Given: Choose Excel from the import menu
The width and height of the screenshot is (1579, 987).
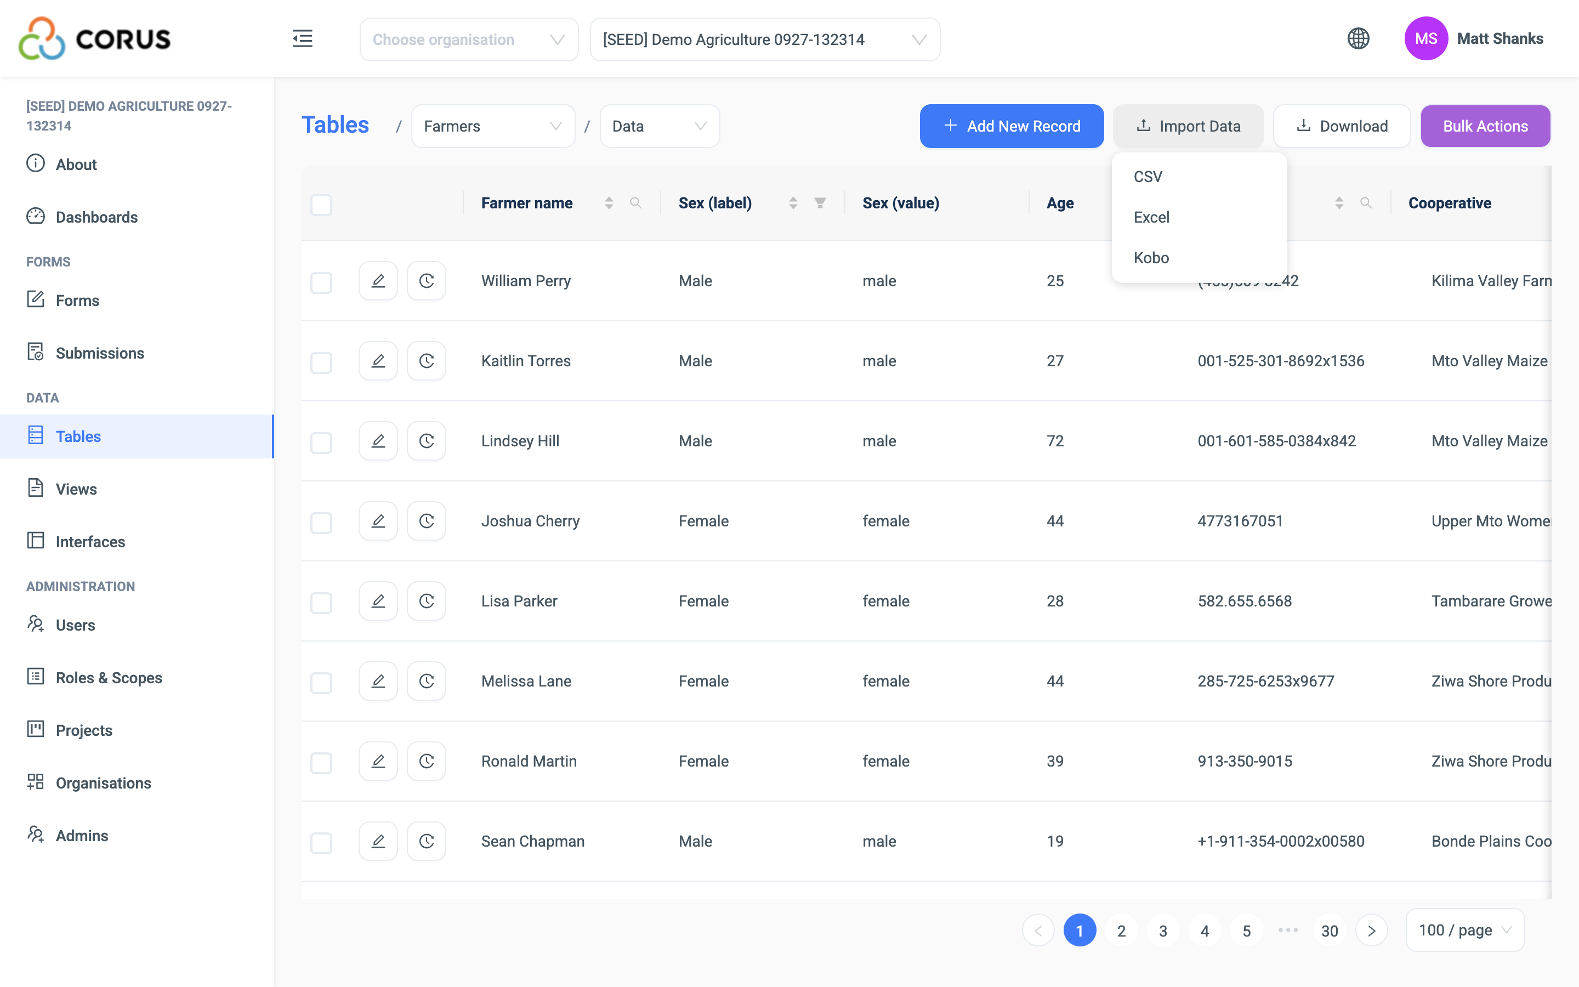Looking at the screenshot, I should 1199,217.
